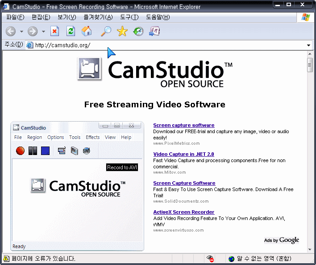The image size is (316, 265).
Task: Click the SWF record mode icon
Action: (x=87, y=151)
